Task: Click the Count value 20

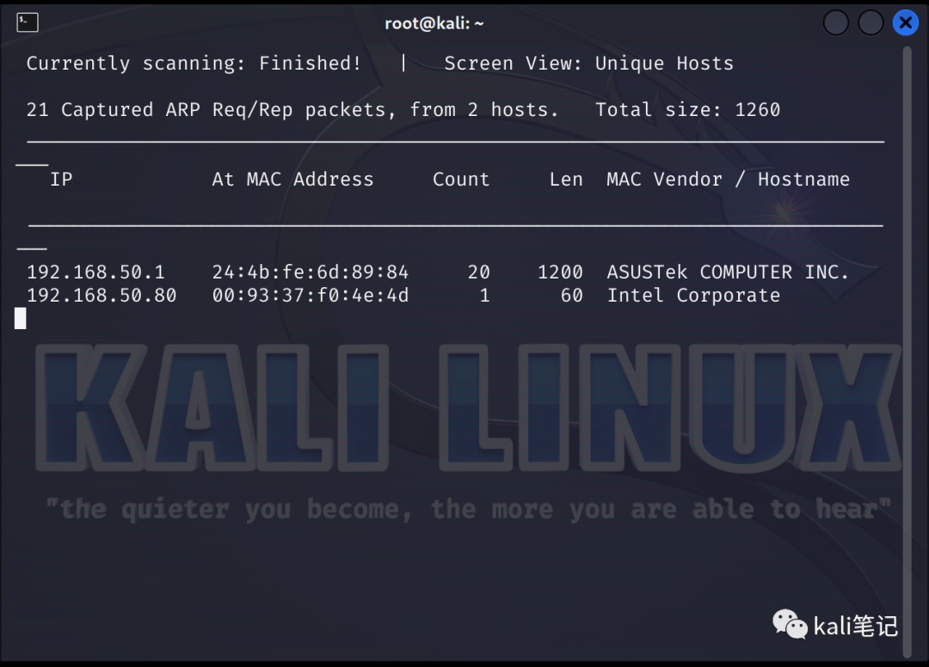Action: (x=479, y=272)
